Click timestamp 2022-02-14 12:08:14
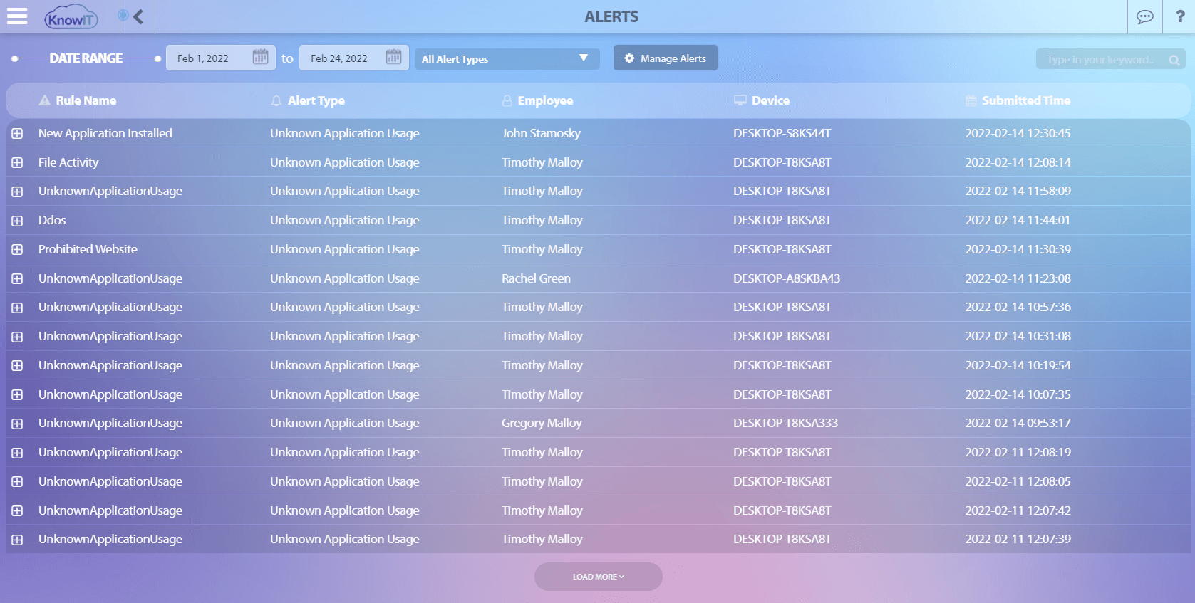This screenshot has width=1195, height=603. (1018, 162)
